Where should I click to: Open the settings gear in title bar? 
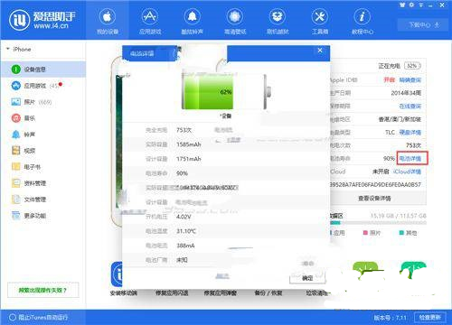click(x=411, y=5)
